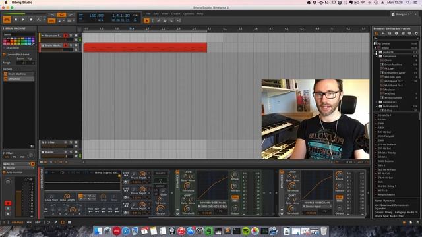Click the Stop transport button
This screenshot has width=422, height=237.
(16, 20)
